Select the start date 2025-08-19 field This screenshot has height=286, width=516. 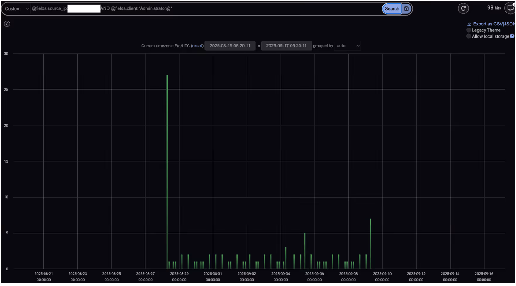click(230, 46)
